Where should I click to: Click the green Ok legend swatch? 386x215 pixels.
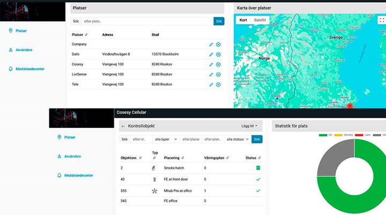323,135
